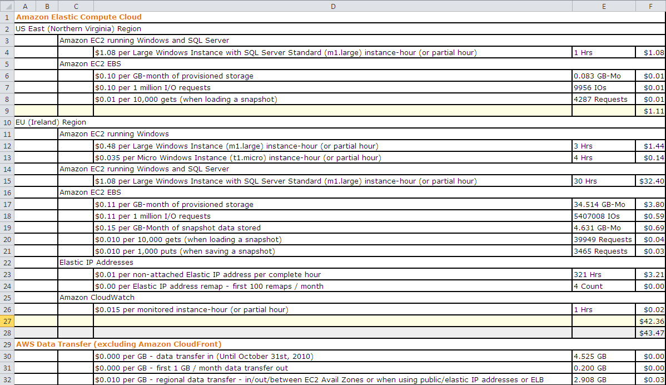This screenshot has height=385, width=666.
Task: Click the $42.36 subtotal cell
Action: 650,321
